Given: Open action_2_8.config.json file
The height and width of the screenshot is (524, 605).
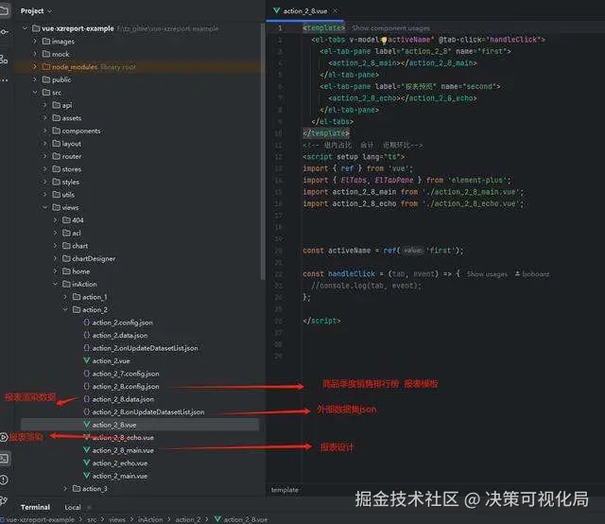Looking at the screenshot, I should click(x=126, y=386).
